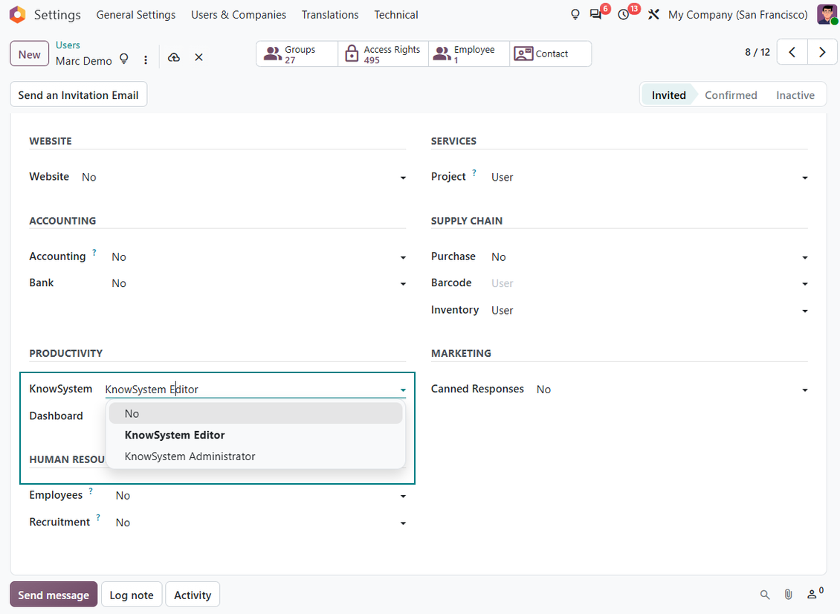Set status to Confirmed
This screenshot has height=614, width=840.
tap(731, 95)
